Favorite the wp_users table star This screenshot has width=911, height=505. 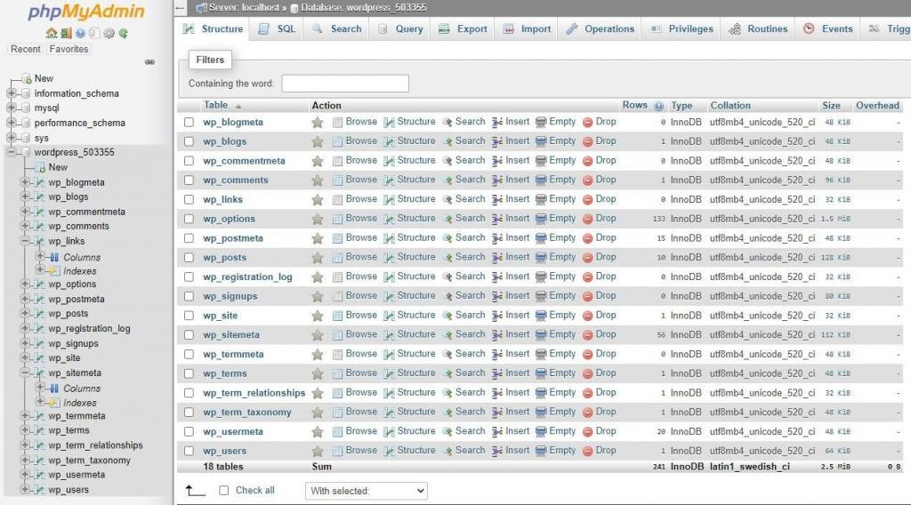click(x=318, y=451)
